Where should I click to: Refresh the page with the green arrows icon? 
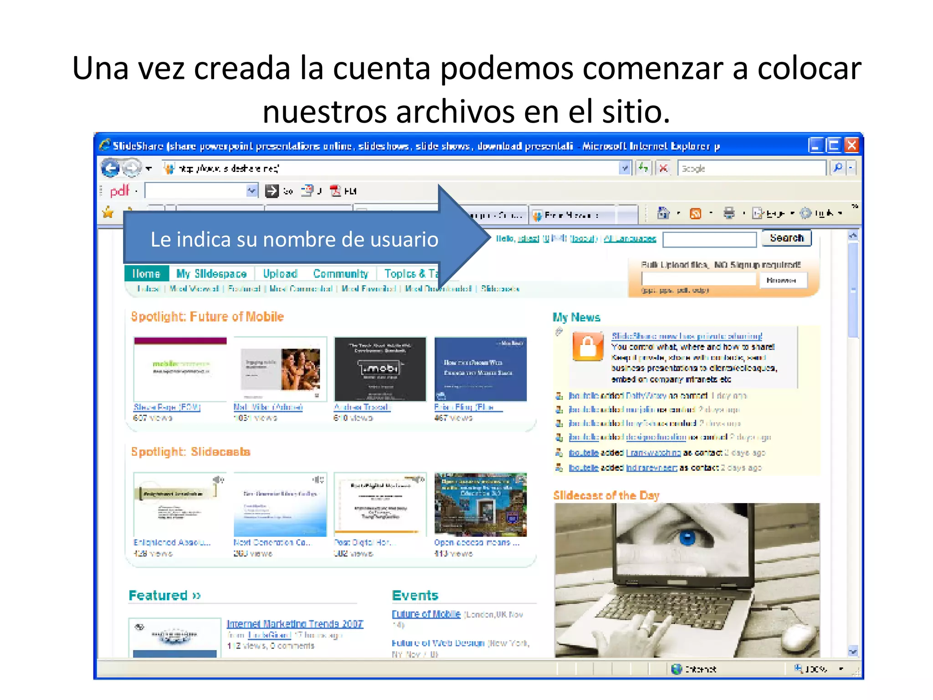coord(644,169)
